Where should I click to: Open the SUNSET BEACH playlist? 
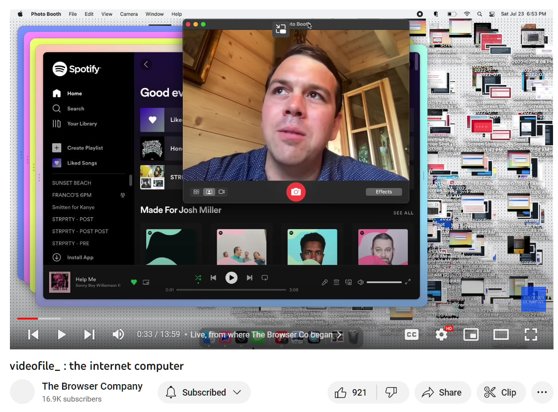click(x=72, y=183)
